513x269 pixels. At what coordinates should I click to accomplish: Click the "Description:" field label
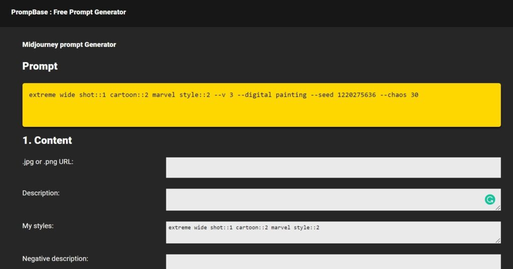(41, 192)
